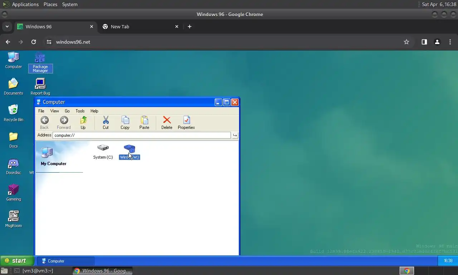Open the Doordisc desktop icon
This screenshot has height=275, width=458.
[x=14, y=166]
